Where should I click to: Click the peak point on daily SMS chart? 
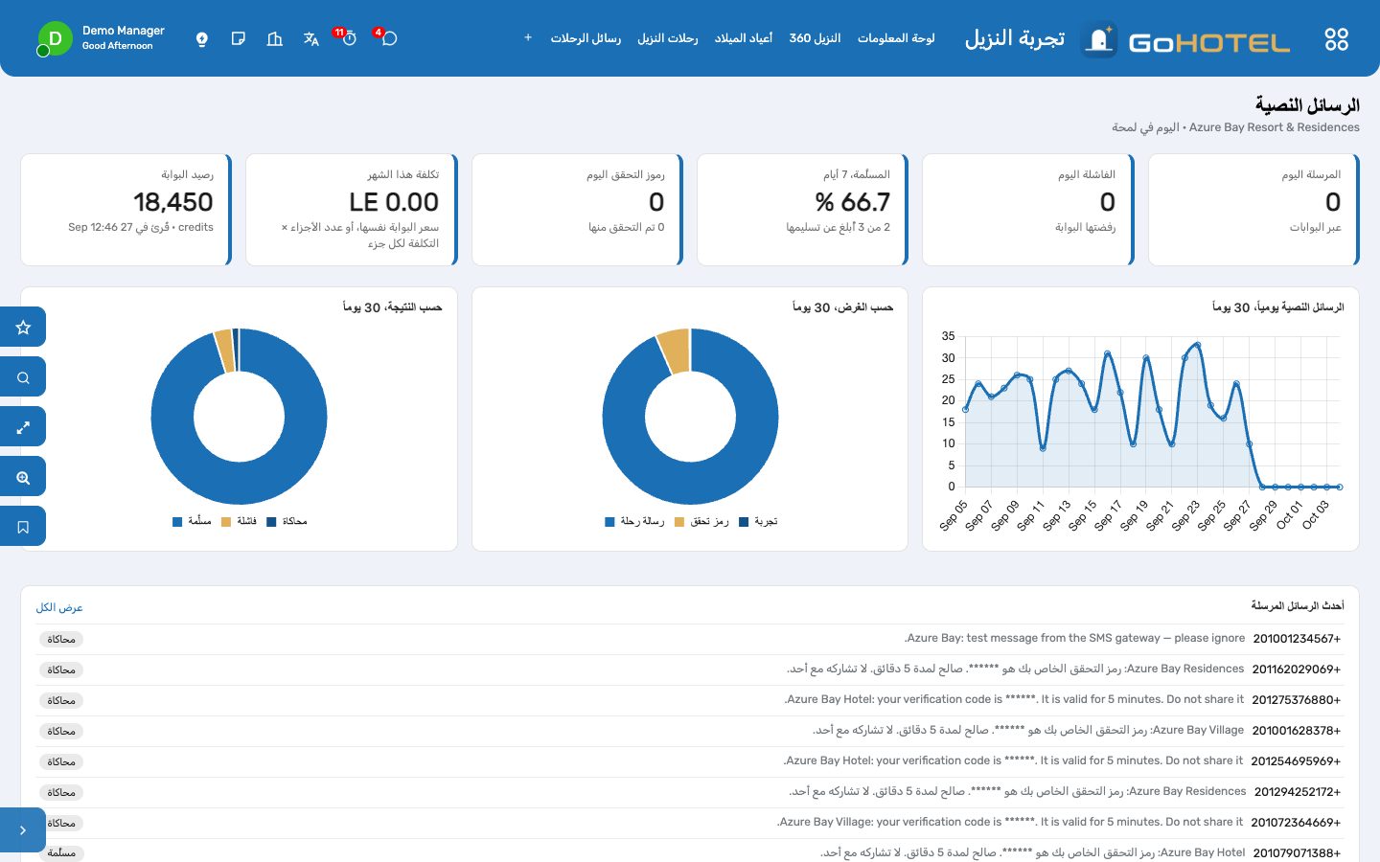1198,345
